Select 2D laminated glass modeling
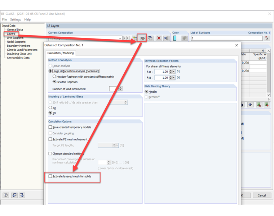 click(50, 113)
